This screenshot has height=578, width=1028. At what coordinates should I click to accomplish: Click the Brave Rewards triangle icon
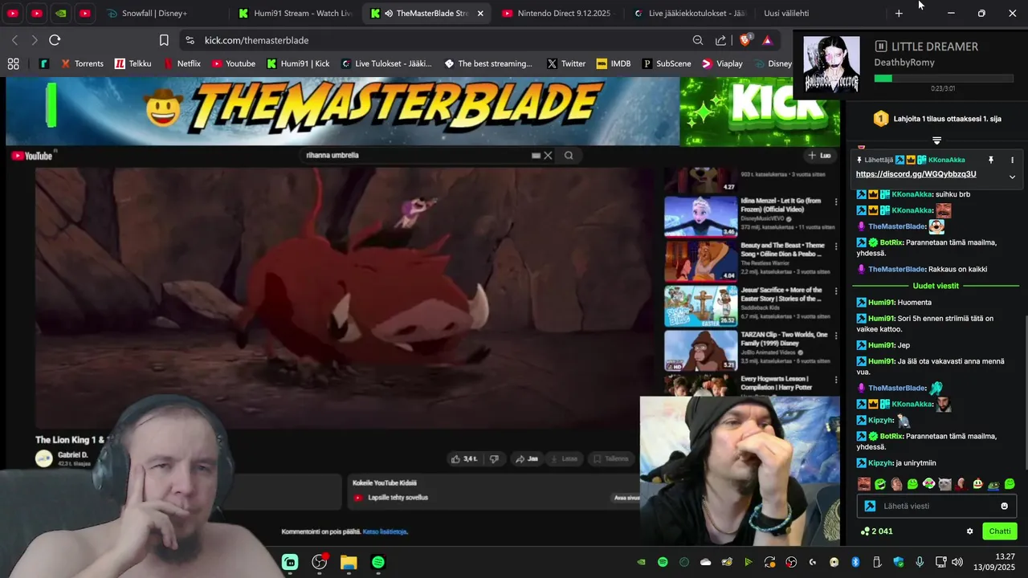coord(768,40)
